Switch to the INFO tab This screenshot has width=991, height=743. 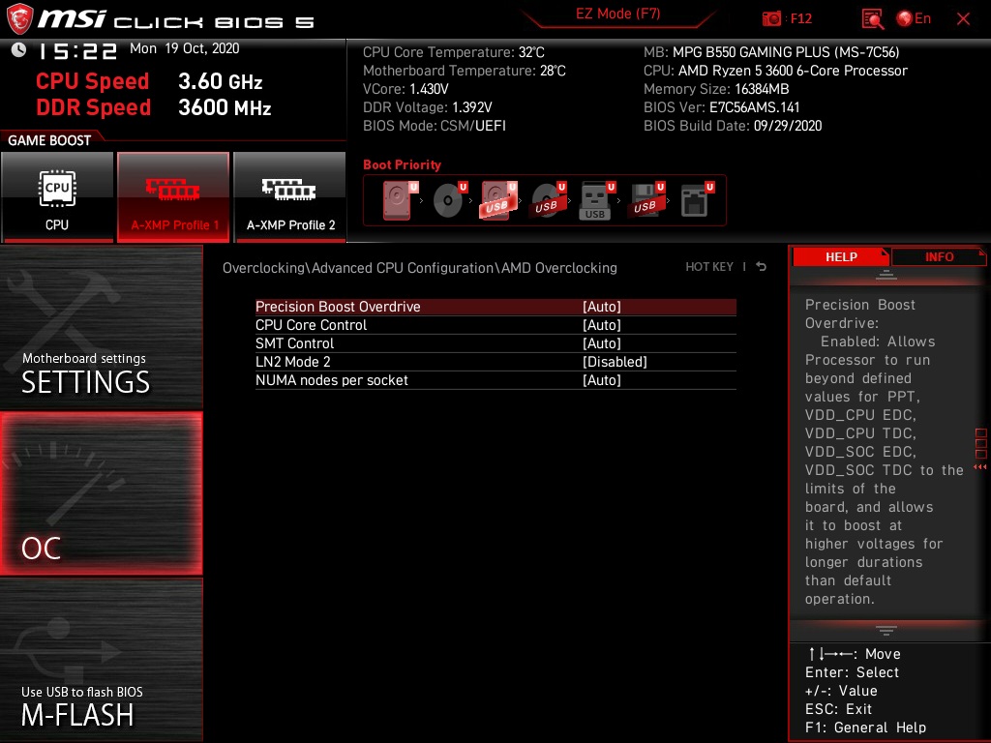pos(938,256)
